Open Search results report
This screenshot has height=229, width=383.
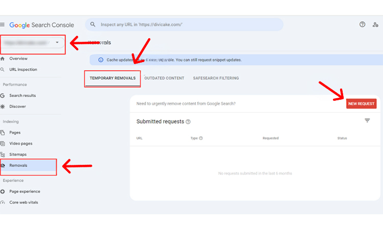click(x=22, y=96)
